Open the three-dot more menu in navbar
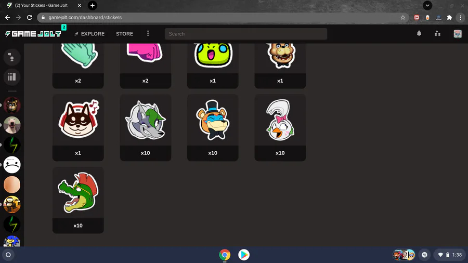468x263 pixels. [148, 33]
